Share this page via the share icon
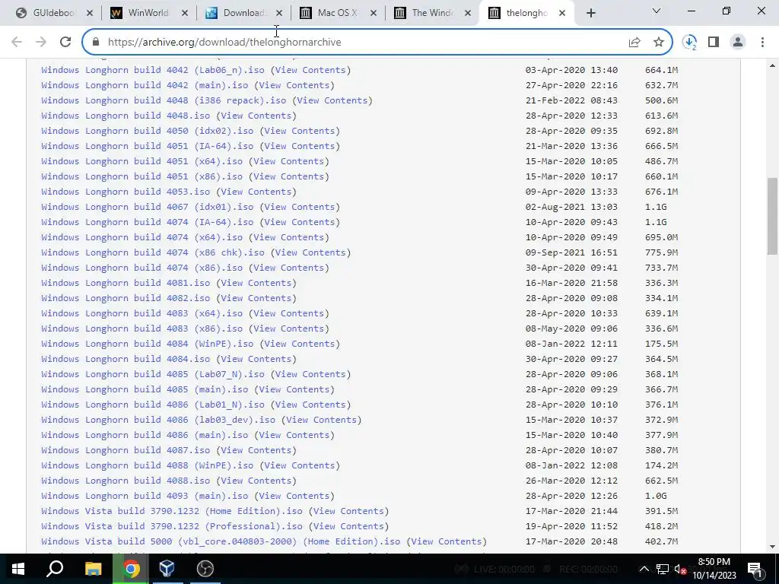Screen dimensions: 779x584 [634, 43]
